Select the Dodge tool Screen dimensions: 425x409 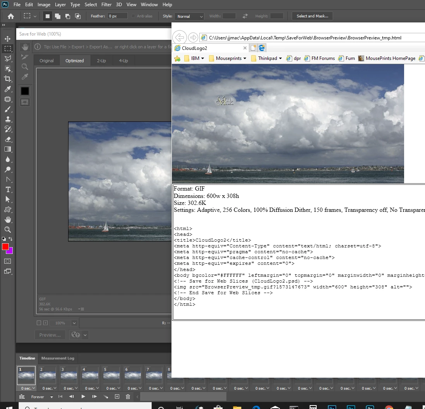[x=8, y=169]
